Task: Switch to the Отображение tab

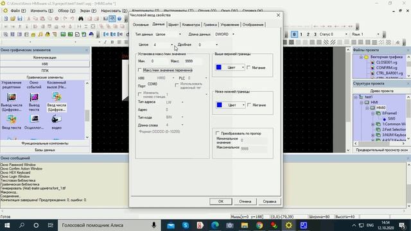Action: 252,24
